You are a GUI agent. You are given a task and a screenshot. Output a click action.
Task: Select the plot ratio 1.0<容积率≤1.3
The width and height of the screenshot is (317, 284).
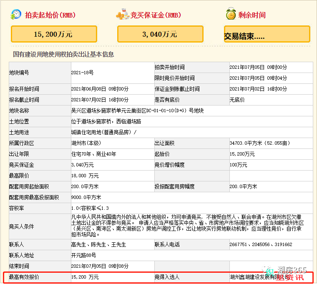click(90, 208)
